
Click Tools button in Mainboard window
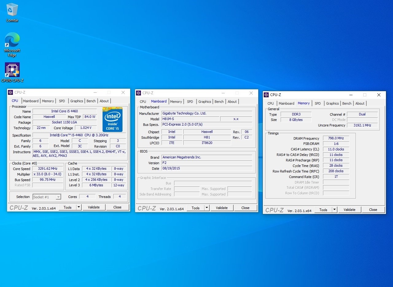(196, 208)
